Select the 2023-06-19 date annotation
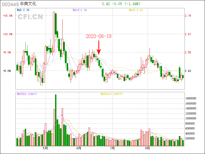Image resolution: width=205 pixels, height=154 pixels. pyautogui.click(x=98, y=36)
